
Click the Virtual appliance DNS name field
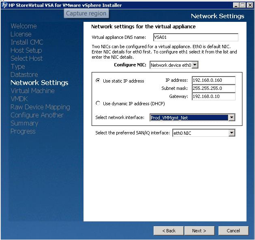pos(196,37)
